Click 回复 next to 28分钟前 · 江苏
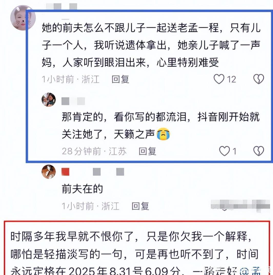This screenshot has height=275, width=273. click(147, 151)
